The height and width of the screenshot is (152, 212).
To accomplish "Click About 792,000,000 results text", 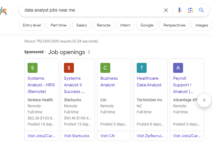I will click(61, 41).
